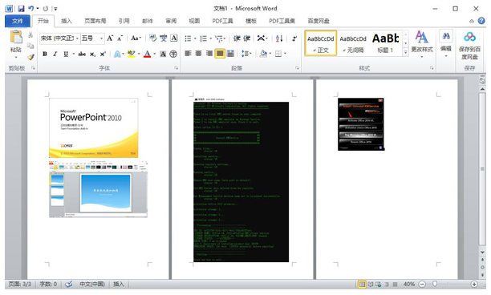Open the borders dropdown arrow

click(x=285, y=54)
